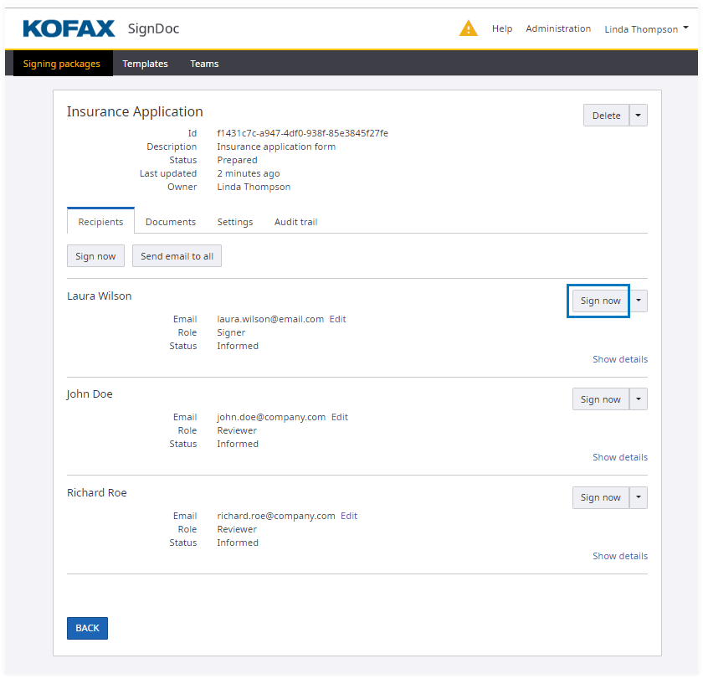The image size is (703, 679).
Task: Expand the dropdown arrow beside Delete
Action: [x=639, y=116]
